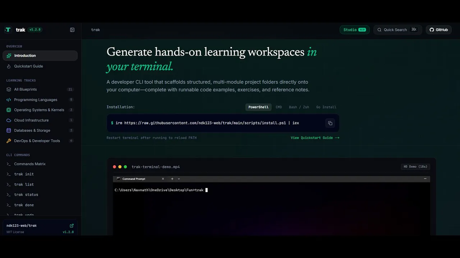The height and width of the screenshot is (258, 460).
Task: Open the trak status command page
Action: (40, 195)
